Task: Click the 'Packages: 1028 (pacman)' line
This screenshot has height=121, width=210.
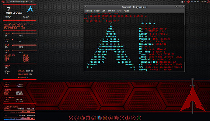Action: coord(155,39)
